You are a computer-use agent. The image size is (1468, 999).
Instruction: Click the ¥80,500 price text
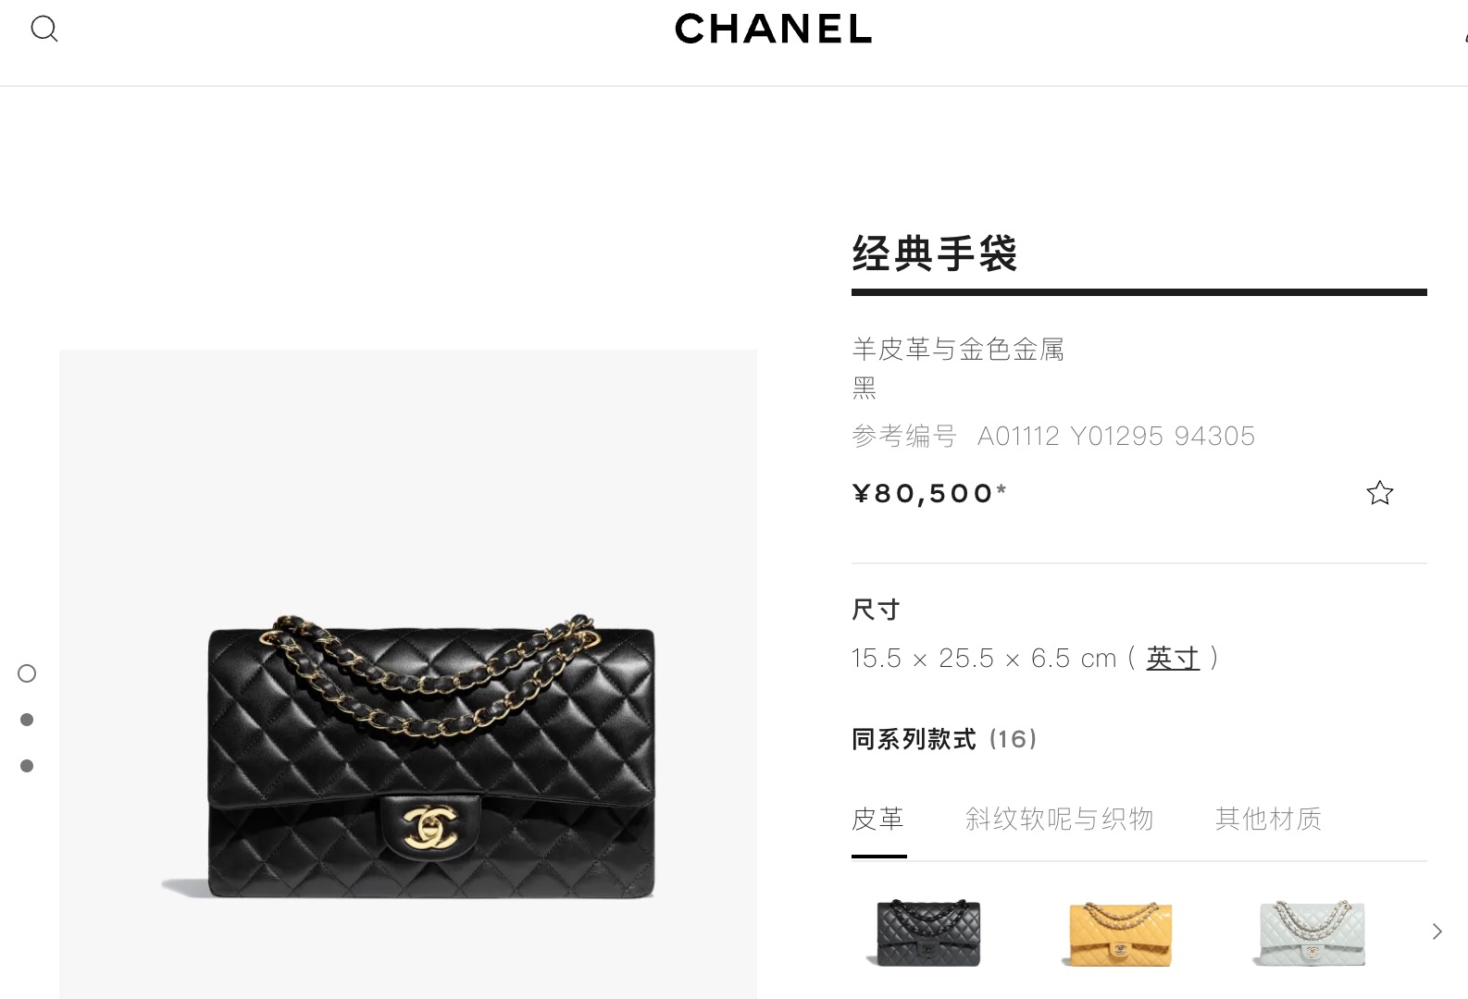[929, 493]
